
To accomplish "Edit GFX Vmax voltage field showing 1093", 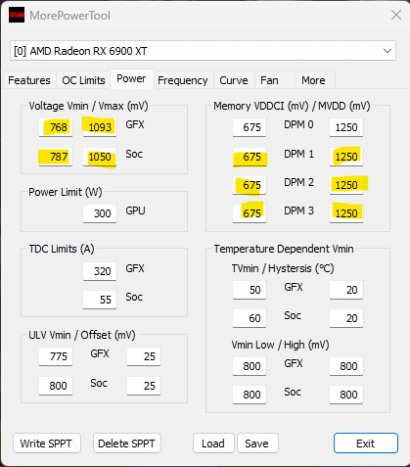I will tap(100, 127).
